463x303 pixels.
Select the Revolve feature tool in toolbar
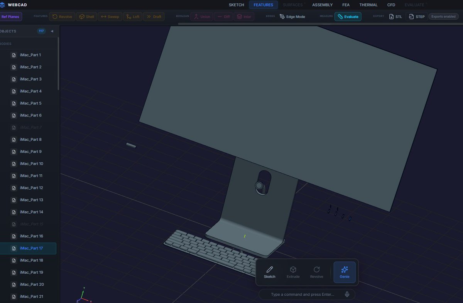click(62, 17)
